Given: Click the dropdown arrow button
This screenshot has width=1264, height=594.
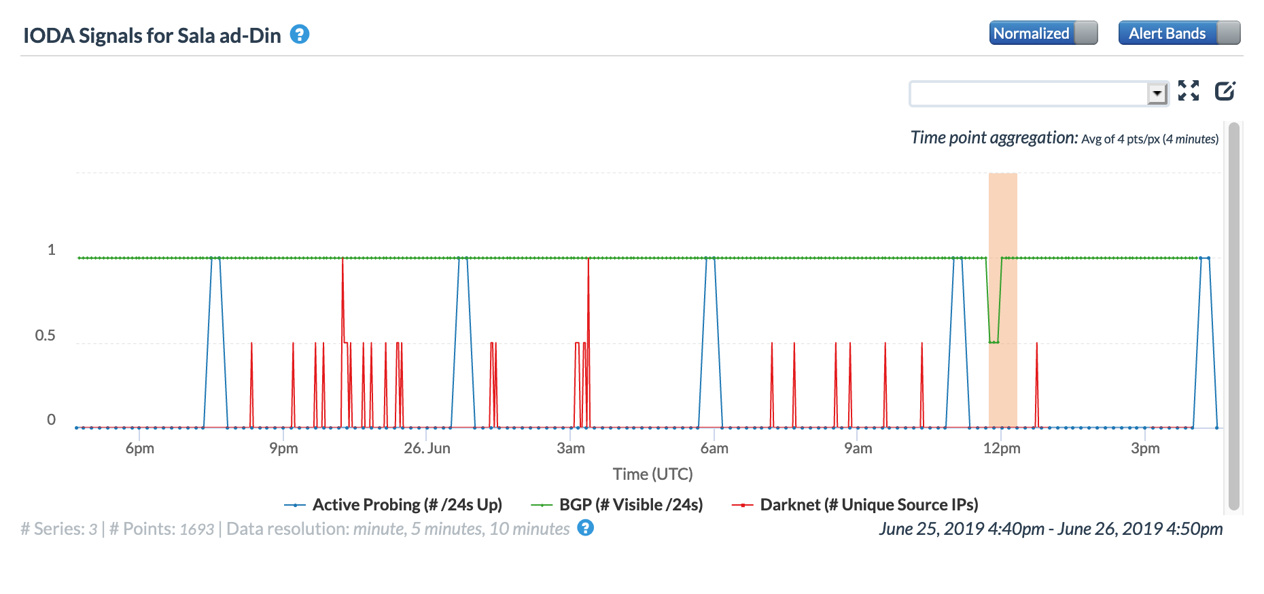Looking at the screenshot, I should pos(1157,94).
